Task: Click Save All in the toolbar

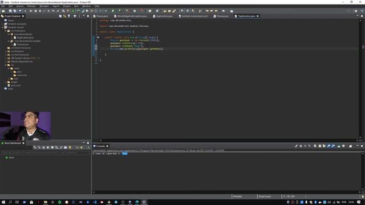Action: click(x=15, y=11)
